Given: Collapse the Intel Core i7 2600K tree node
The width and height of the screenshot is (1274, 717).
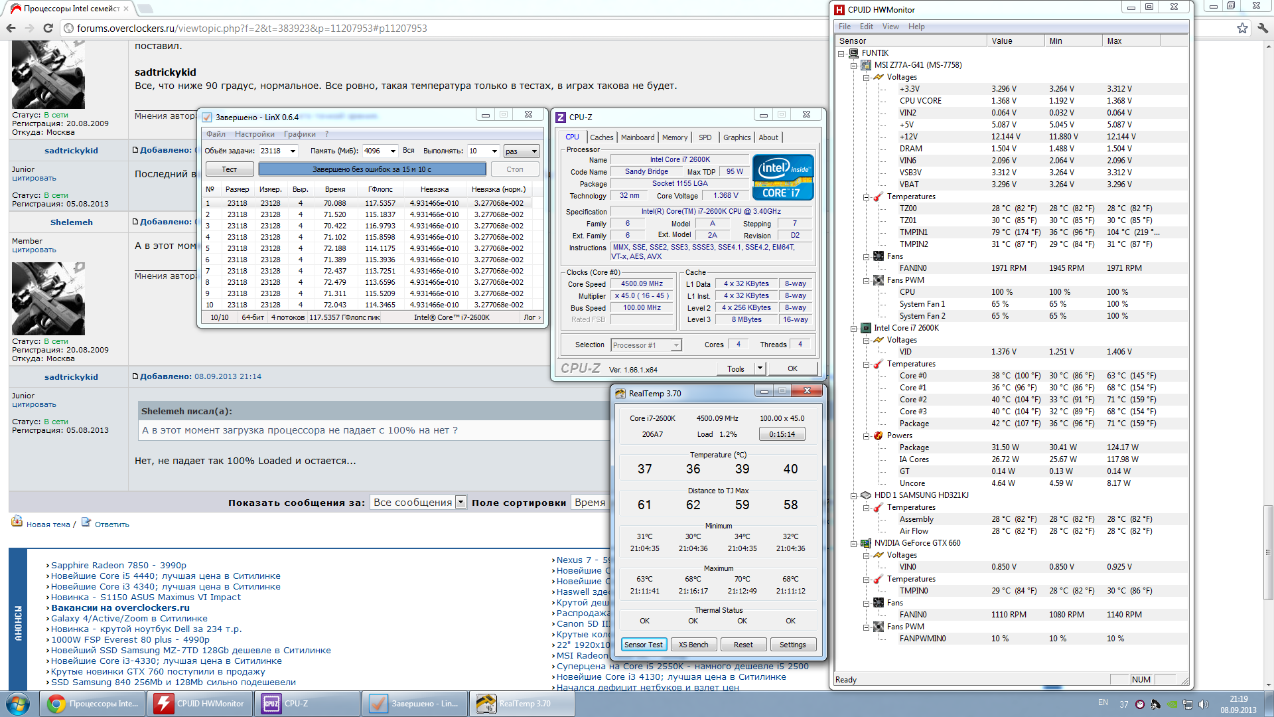Looking at the screenshot, I should (854, 329).
